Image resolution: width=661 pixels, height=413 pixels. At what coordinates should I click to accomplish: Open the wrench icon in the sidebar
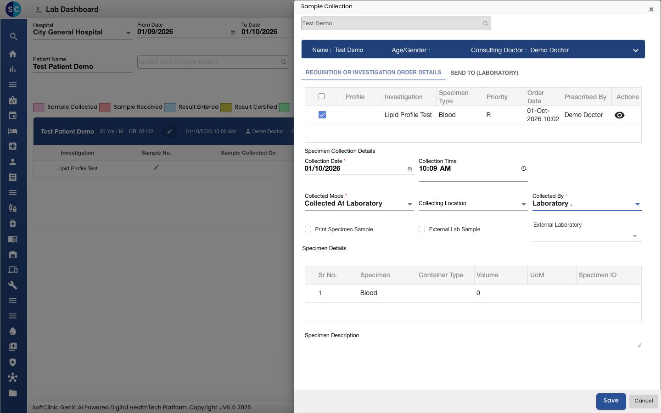13,285
